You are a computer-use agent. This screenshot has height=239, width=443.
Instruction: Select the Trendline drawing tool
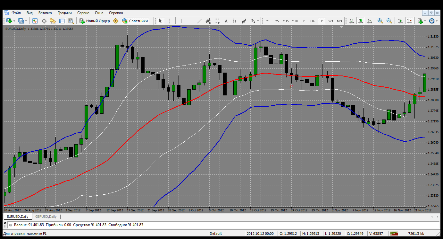[199, 21]
